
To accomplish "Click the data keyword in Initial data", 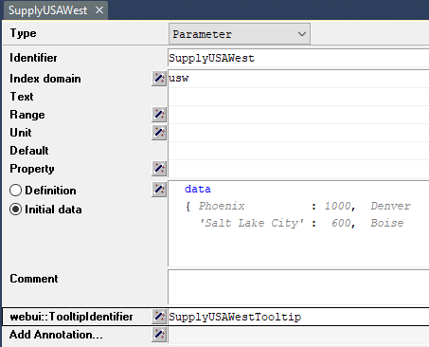I will pos(198,189).
